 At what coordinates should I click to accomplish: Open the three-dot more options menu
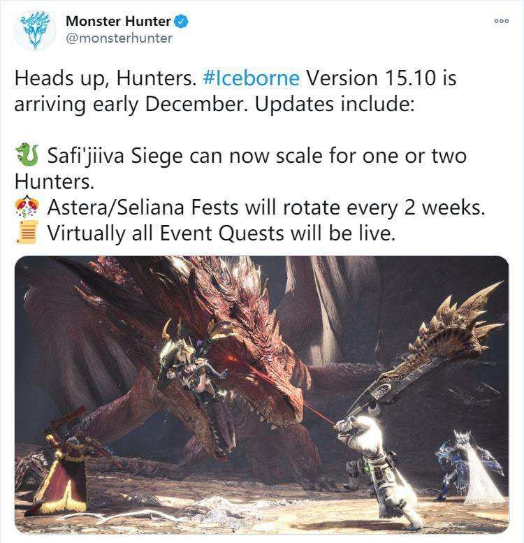(x=501, y=21)
